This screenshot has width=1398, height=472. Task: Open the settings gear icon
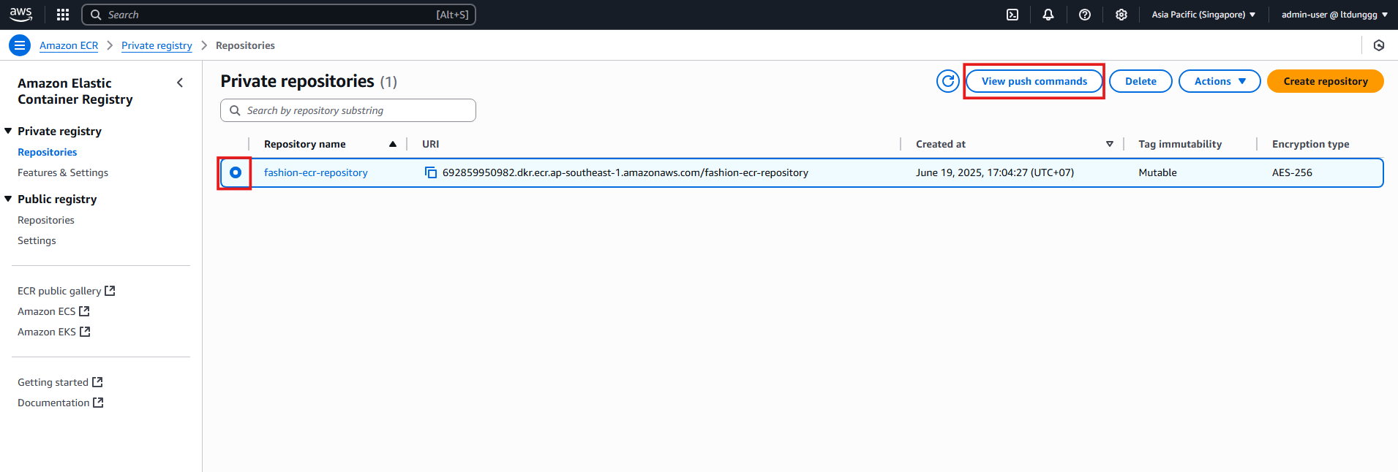click(x=1121, y=15)
